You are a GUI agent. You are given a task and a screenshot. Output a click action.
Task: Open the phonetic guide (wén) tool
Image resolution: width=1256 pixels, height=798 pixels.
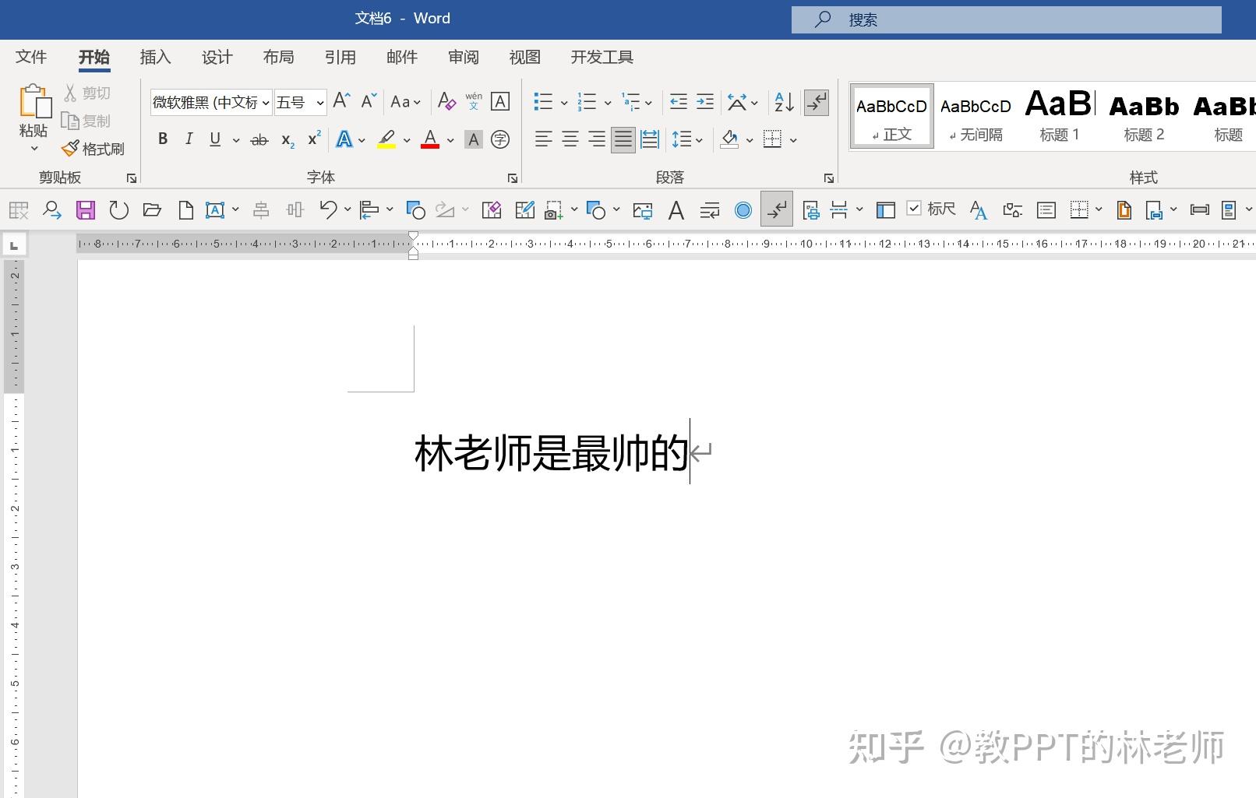point(474,101)
